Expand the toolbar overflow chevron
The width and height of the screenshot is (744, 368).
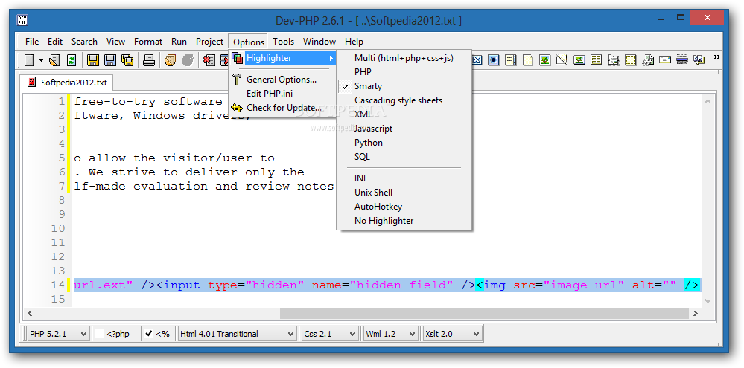click(716, 57)
